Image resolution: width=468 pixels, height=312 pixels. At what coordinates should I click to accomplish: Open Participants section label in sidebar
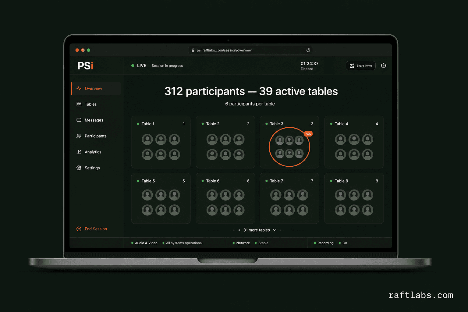96,136
